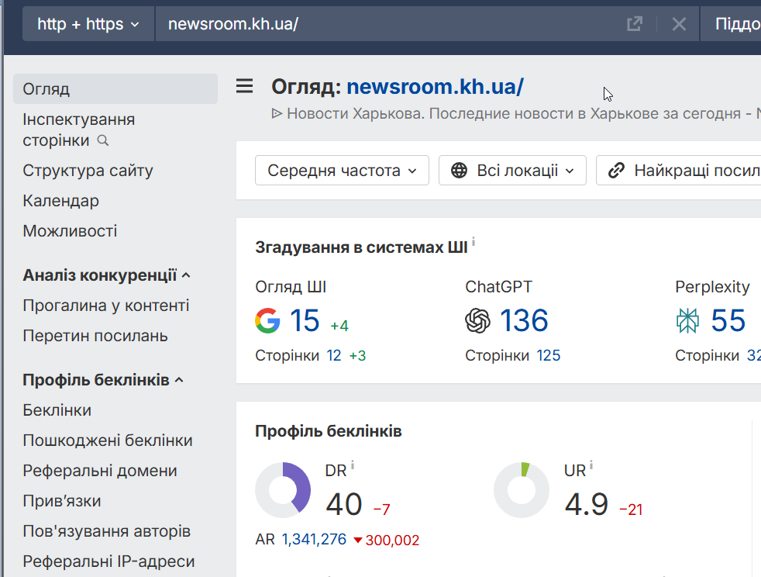Image resolution: width=761 pixels, height=577 pixels.
Task: Open URL in new tab icon
Action: coord(635,24)
